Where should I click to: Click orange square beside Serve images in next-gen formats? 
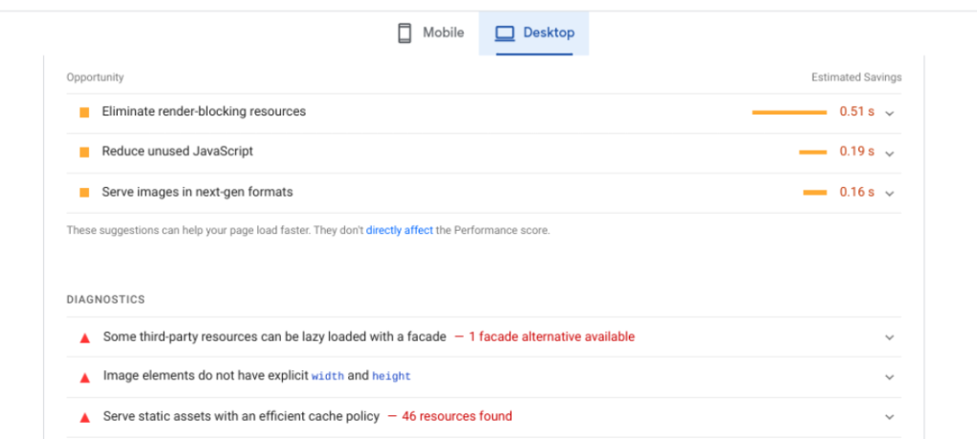(x=84, y=193)
